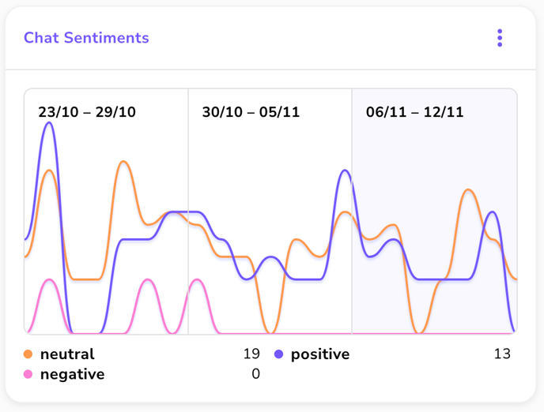Select the 06/11 – 12/11 week header
544x412 pixels.
pos(414,112)
